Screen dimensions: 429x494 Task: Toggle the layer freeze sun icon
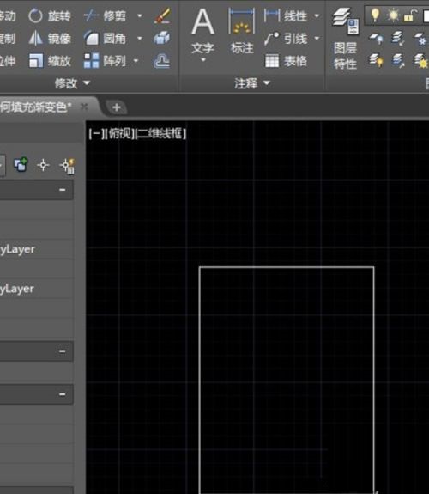393,15
